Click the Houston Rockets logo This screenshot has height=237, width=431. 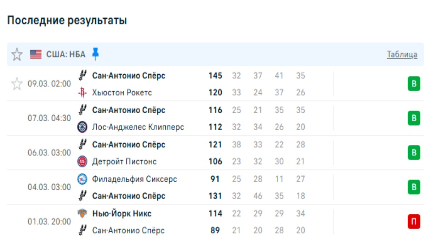pyautogui.click(x=82, y=93)
